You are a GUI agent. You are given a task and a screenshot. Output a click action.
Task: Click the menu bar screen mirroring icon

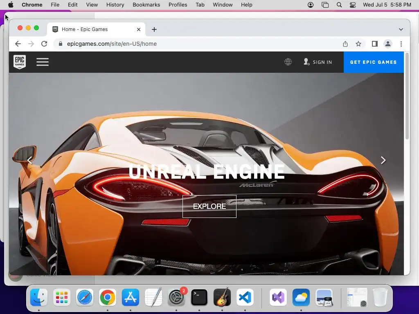325,5
